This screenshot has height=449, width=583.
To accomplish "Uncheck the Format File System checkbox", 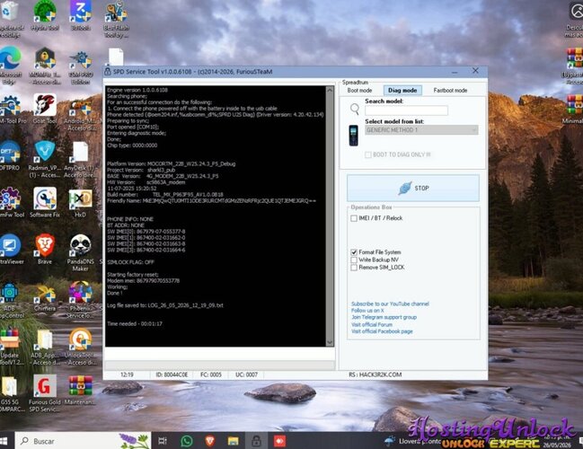I will click(354, 252).
